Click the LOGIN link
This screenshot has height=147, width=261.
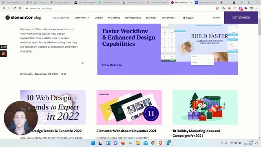217,18
